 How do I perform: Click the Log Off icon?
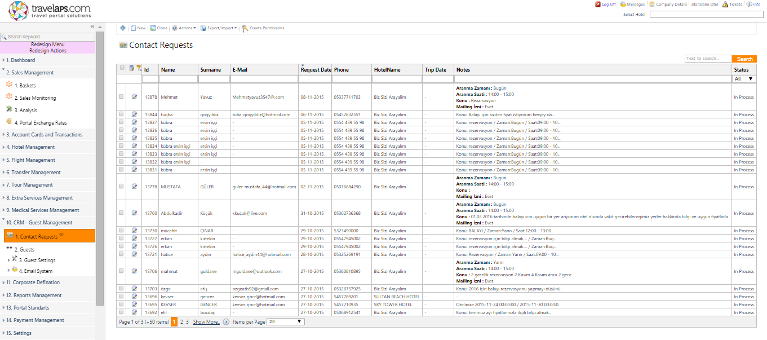pos(598,4)
